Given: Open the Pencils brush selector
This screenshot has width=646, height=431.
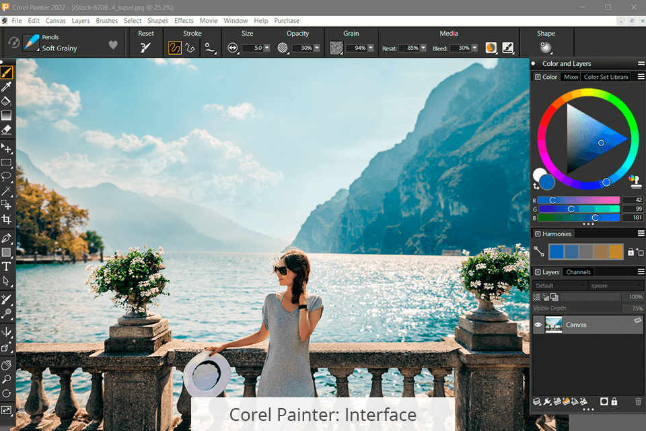Looking at the screenshot, I should 32,42.
